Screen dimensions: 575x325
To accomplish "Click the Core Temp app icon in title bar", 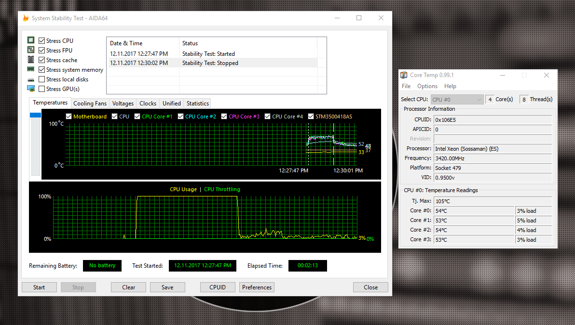I will point(404,75).
